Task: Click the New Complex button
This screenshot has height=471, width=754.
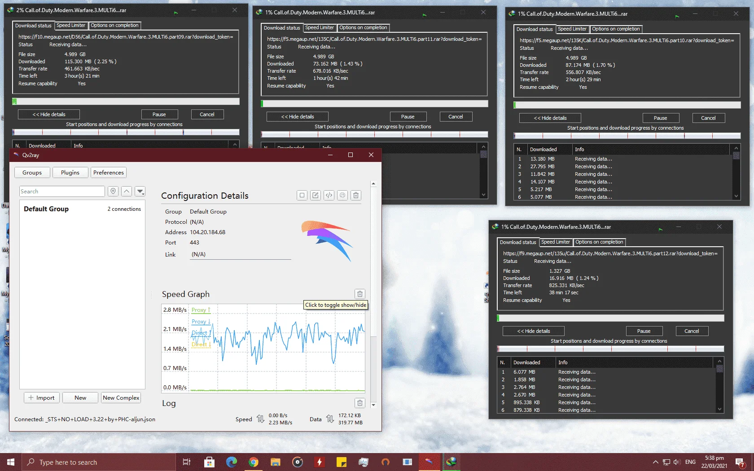Action: 121,398
